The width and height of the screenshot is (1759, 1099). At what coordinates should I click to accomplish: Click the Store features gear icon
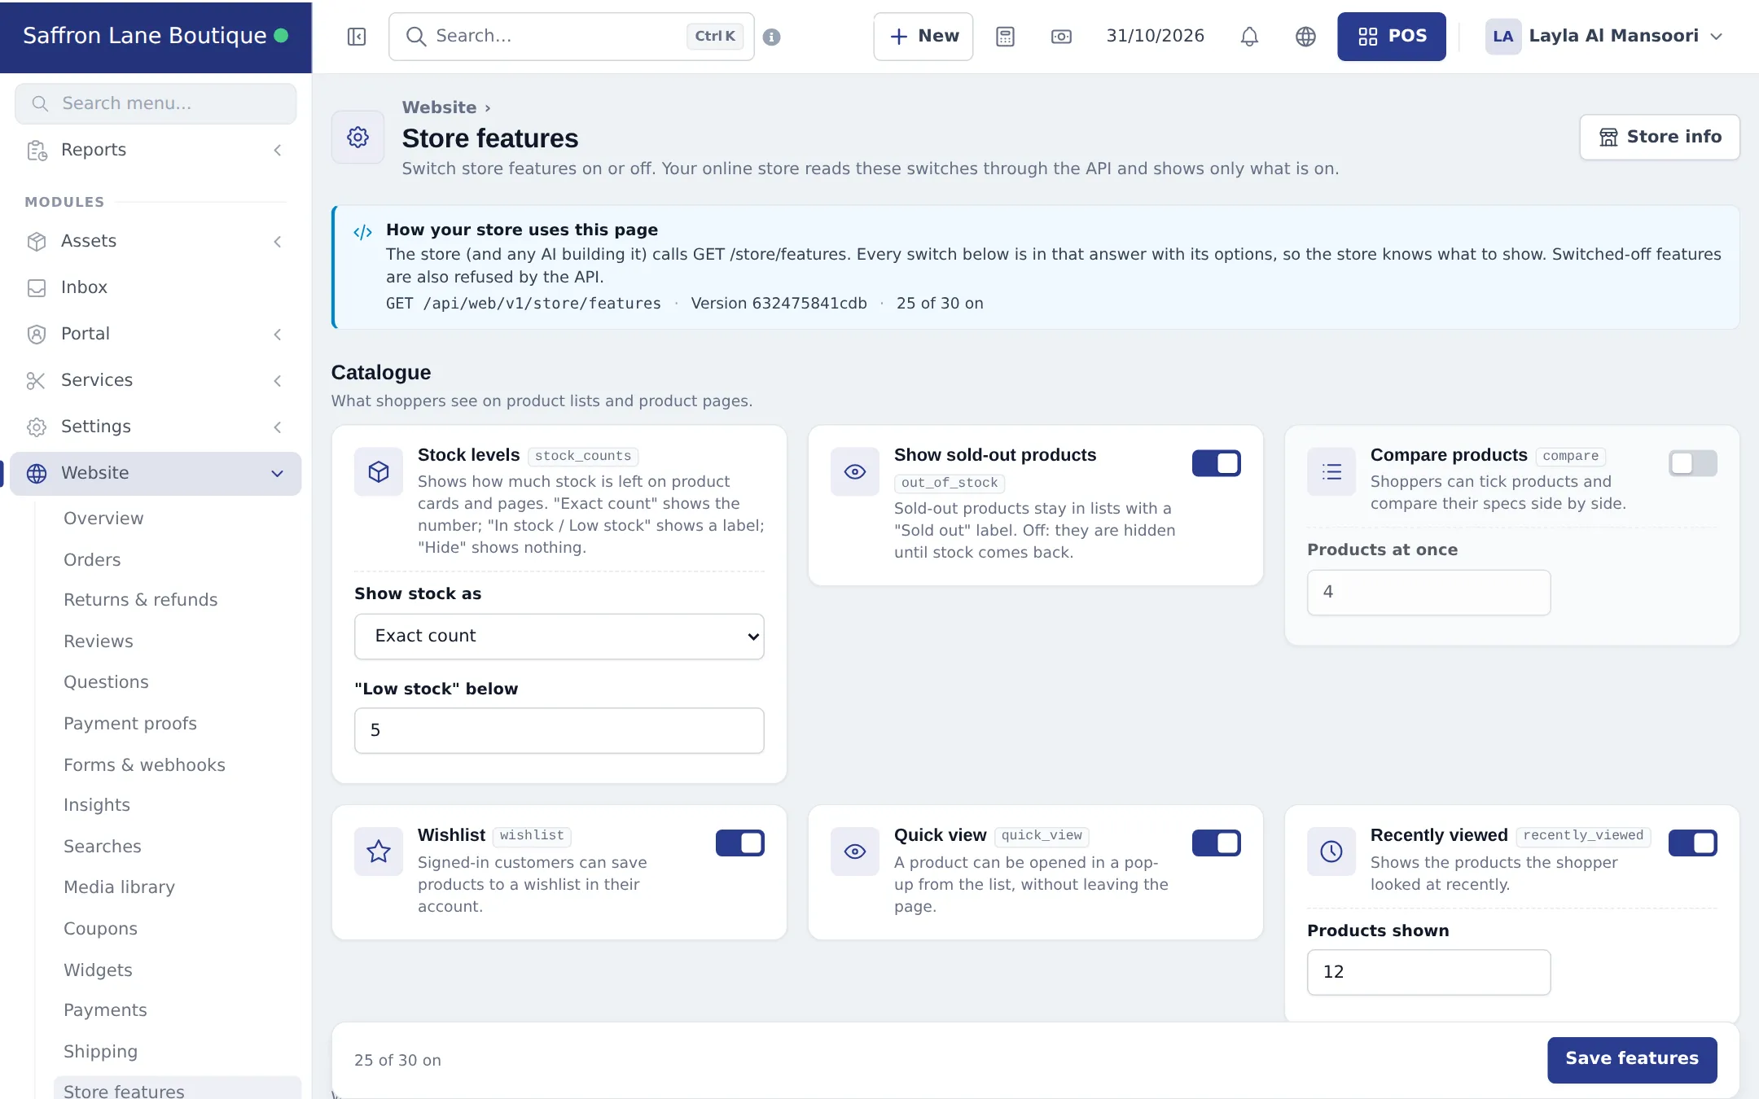(x=358, y=137)
